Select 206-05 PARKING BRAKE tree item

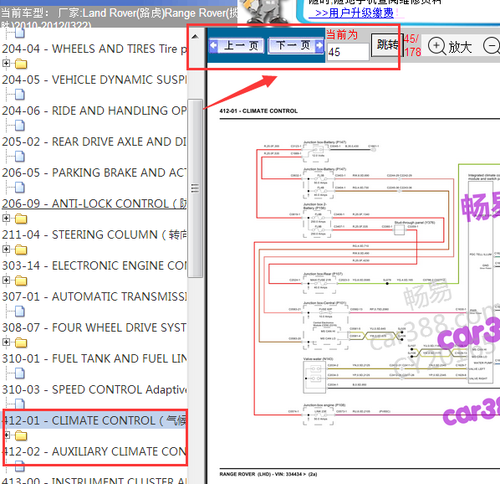tap(94, 172)
